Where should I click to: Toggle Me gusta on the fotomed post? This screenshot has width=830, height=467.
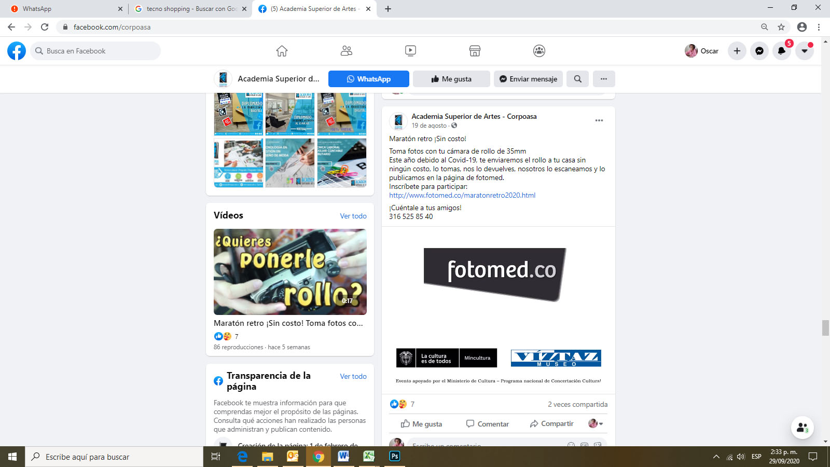point(421,424)
